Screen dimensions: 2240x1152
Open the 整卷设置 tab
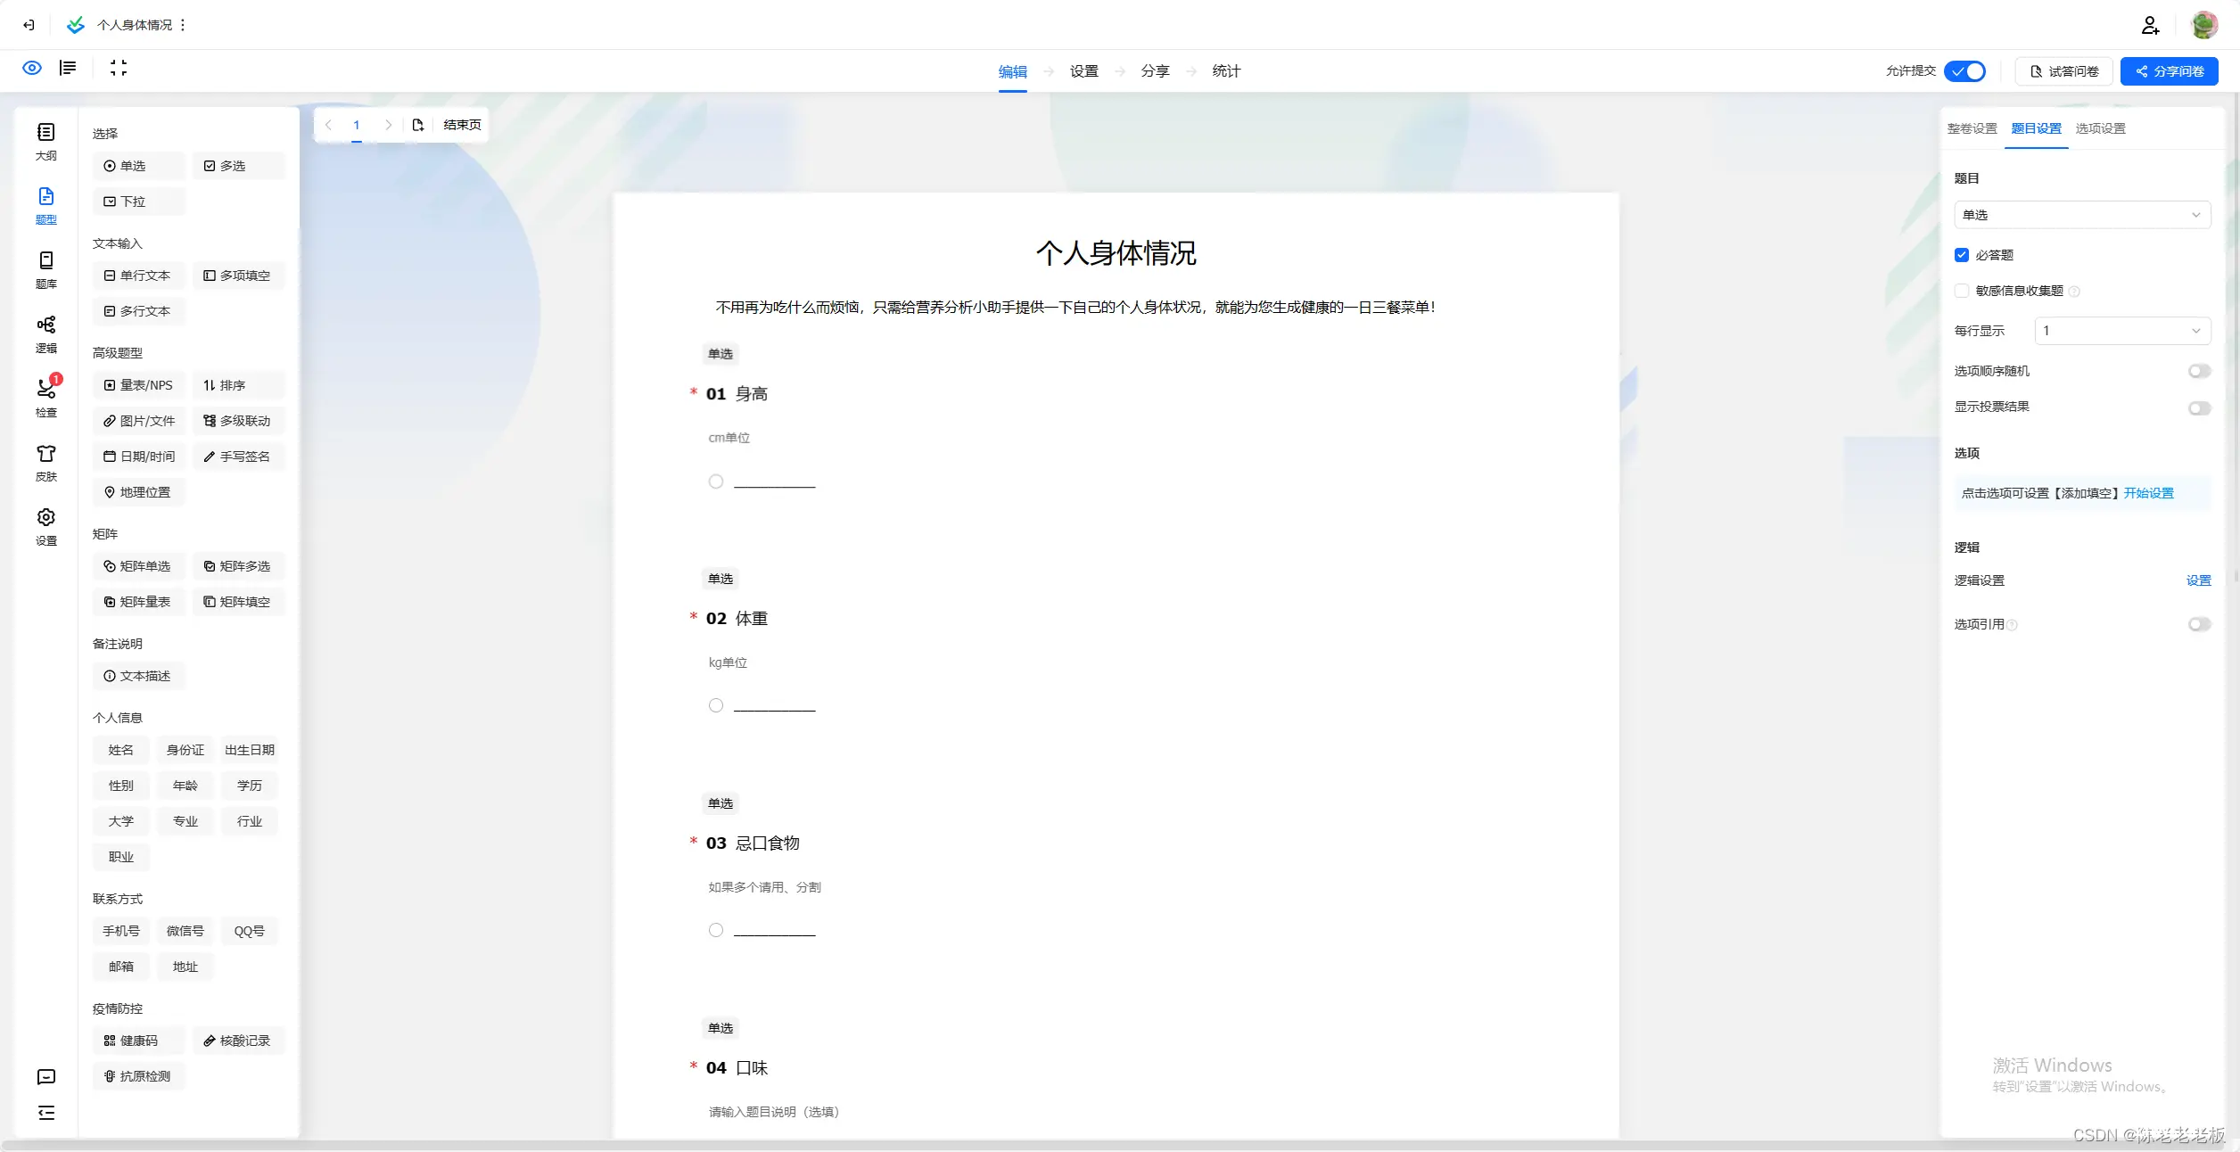1972,128
